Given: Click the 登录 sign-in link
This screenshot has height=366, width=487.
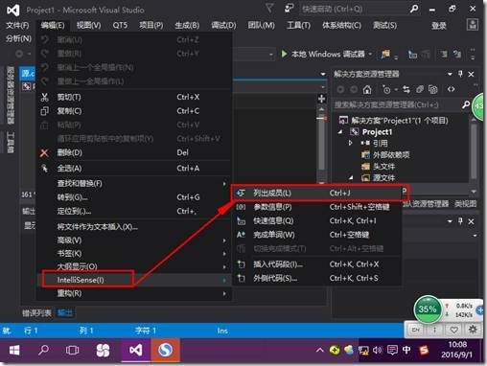Looking at the screenshot, I should (439, 26).
